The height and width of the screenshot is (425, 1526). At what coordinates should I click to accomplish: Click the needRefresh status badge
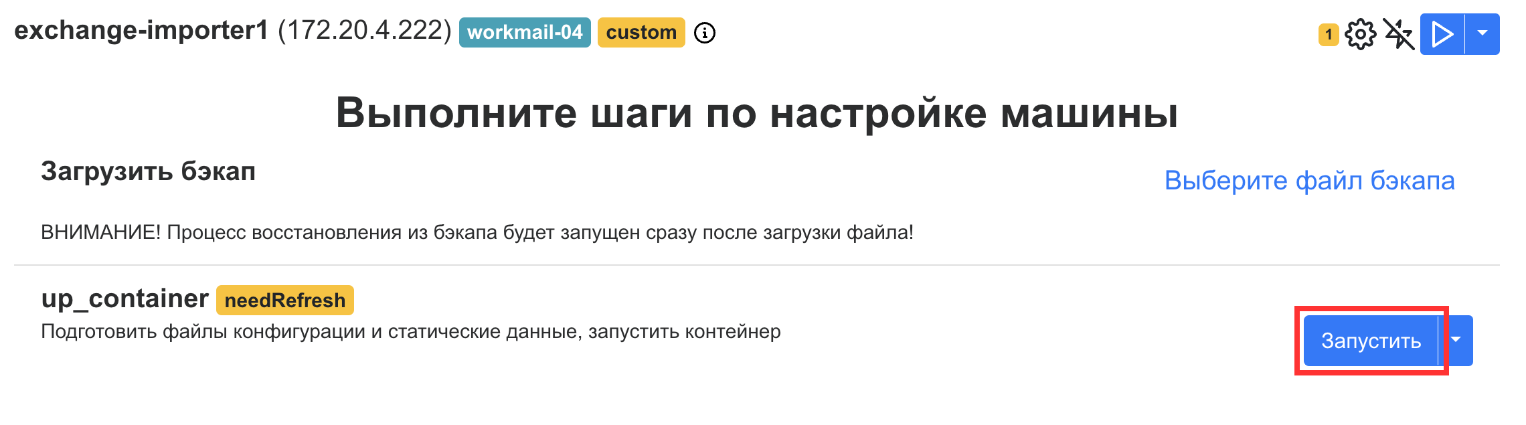point(285,301)
